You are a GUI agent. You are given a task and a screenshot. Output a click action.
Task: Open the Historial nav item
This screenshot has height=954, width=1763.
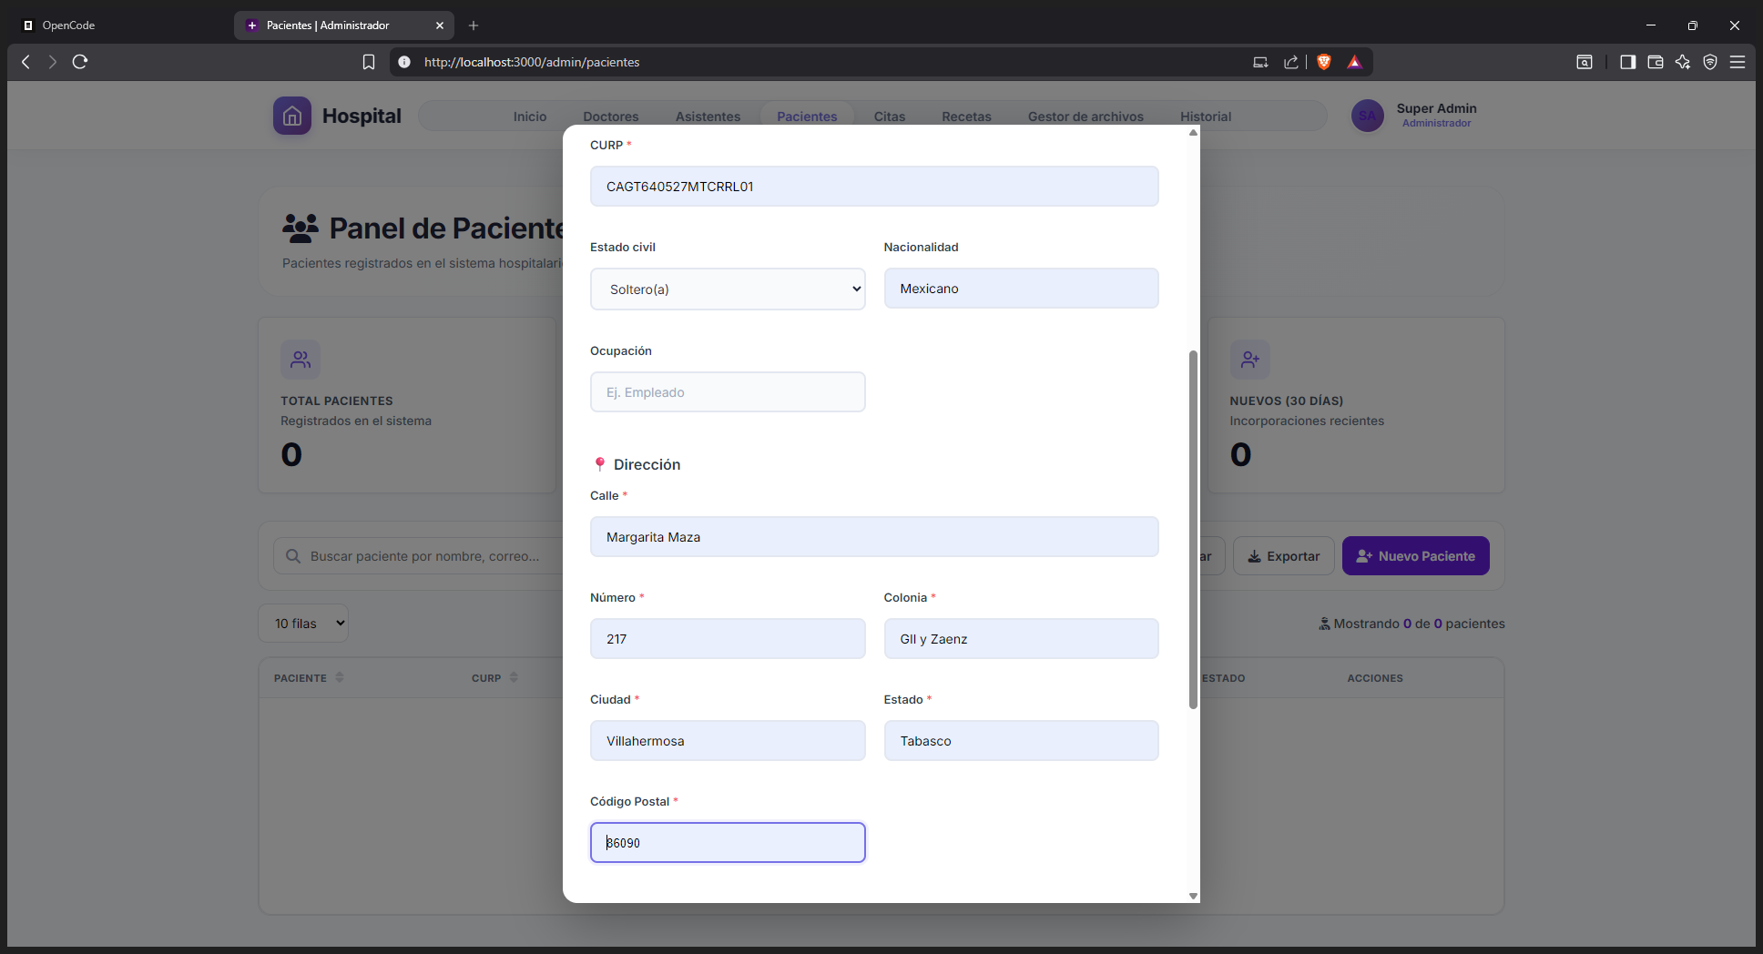pyautogui.click(x=1206, y=117)
